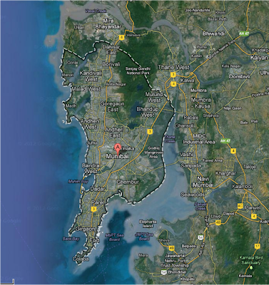This screenshot has height=285, width=269.
Task: Click the Andheri East label
Action: (114, 133)
